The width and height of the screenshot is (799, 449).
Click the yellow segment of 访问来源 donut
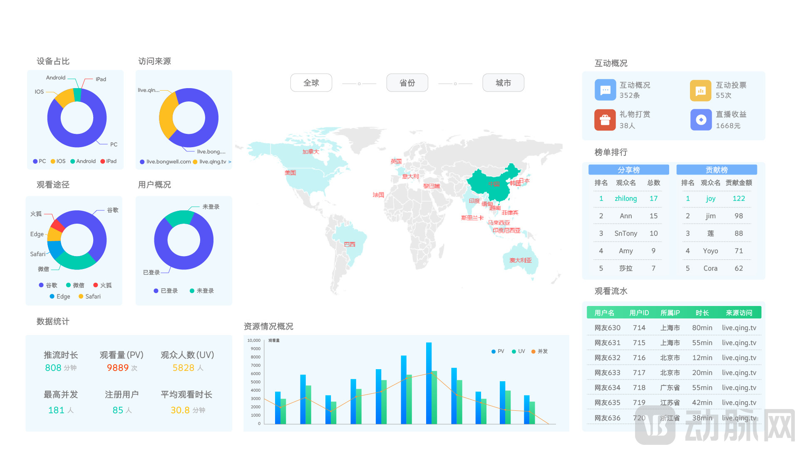coord(166,116)
